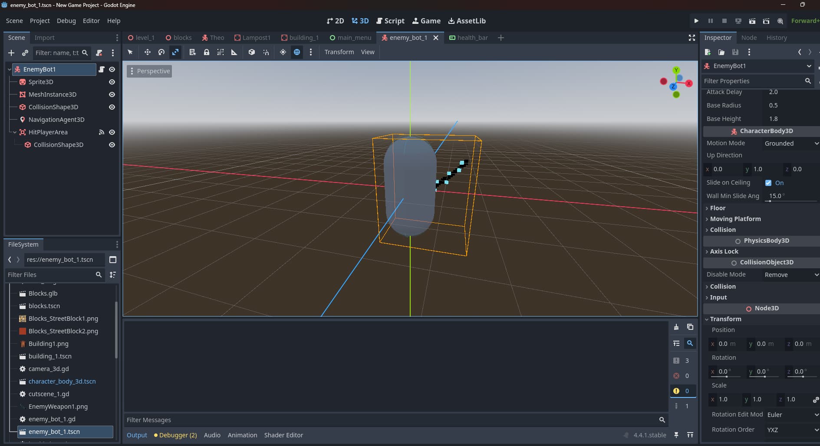Click the Perspective viewport button
Viewport: 820px width, 446px height.
pyautogui.click(x=149, y=71)
